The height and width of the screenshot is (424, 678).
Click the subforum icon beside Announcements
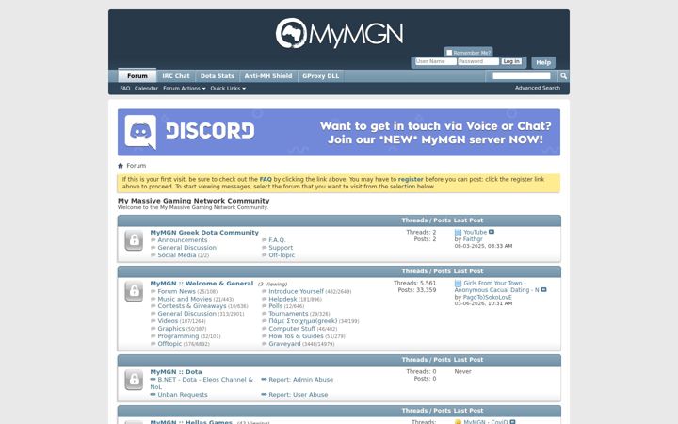point(153,240)
